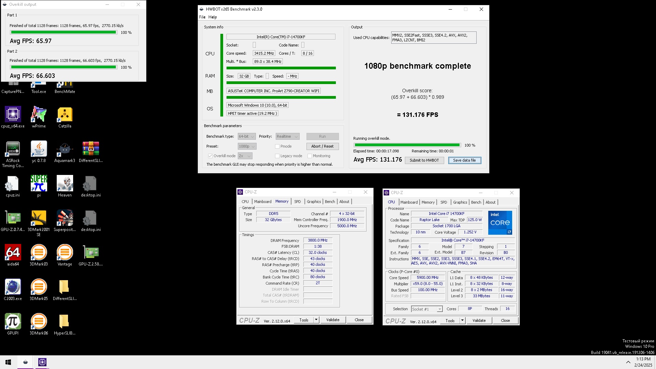
Task: Open Priority Realtime dropdown
Action: click(x=287, y=136)
